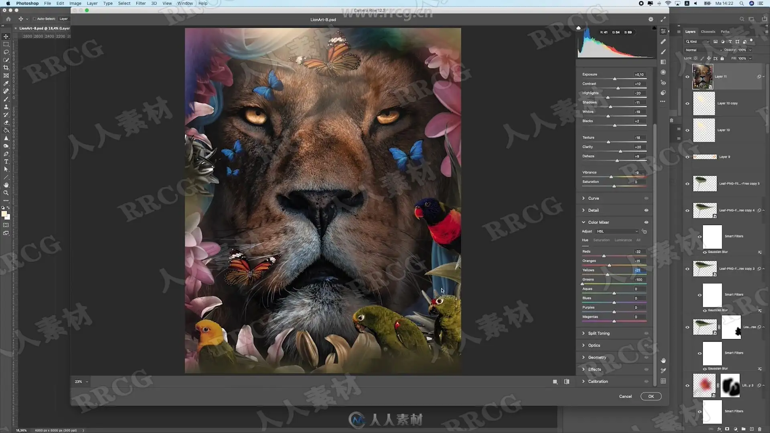This screenshot has width=770, height=433.
Task: Expand the Split Toning section
Action: coord(583,334)
